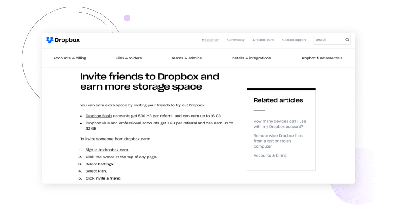Choose the Dropbox fundamentals menu item
397x216 pixels.
click(x=321, y=58)
